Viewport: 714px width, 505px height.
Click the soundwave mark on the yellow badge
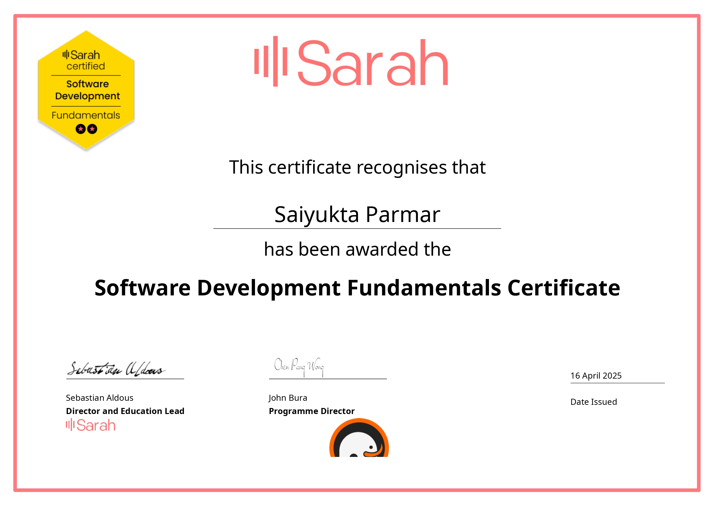65,54
